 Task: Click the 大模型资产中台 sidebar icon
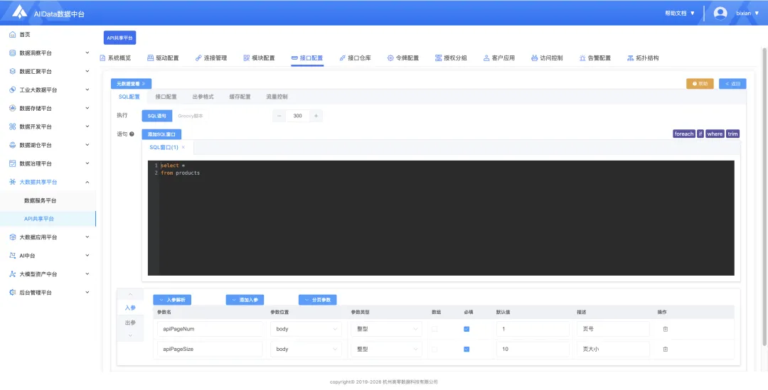[13, 274]
